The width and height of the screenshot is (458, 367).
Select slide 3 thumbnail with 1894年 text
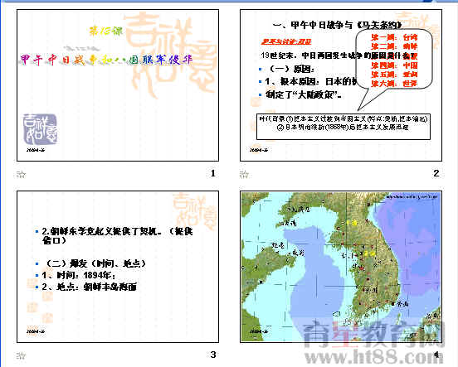click(x=118, y=267)
